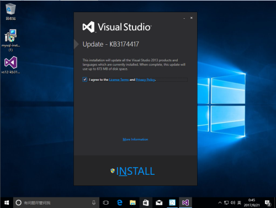276x208 pixels.
Task: Click the Update - KB3174417 heading
Action: [x=111, y=44]
